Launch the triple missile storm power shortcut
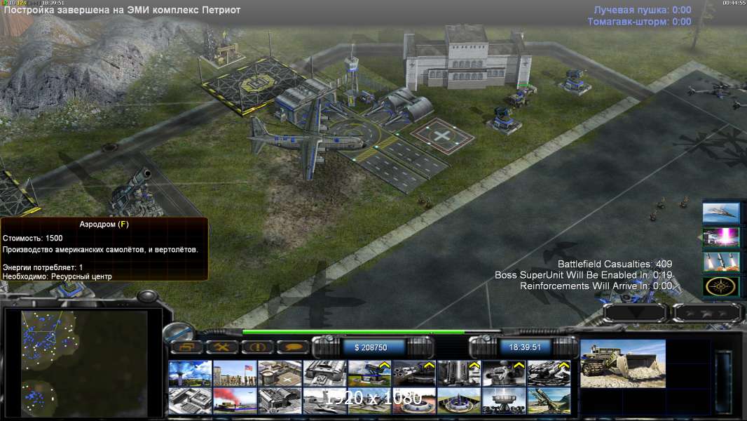Image resolution: width=747 pixels, height=421 pixels. [x=721, y=262]
